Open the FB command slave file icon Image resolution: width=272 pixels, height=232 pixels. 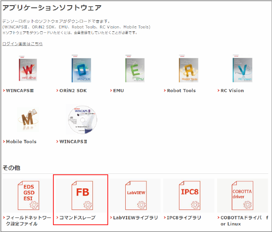coord(83,195)
